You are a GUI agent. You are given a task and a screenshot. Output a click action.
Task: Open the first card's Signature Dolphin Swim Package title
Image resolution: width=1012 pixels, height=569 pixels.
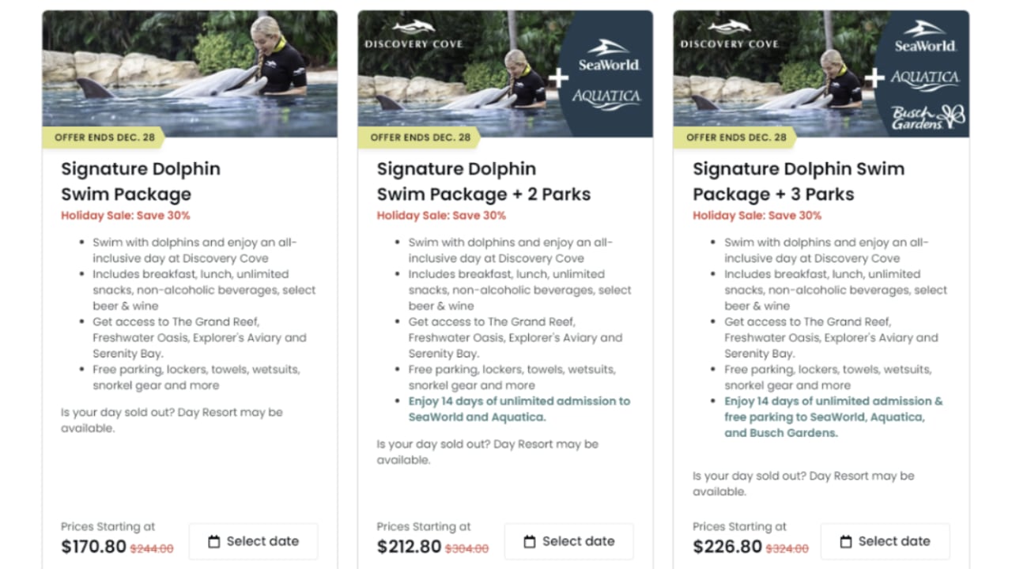[141, 181]
